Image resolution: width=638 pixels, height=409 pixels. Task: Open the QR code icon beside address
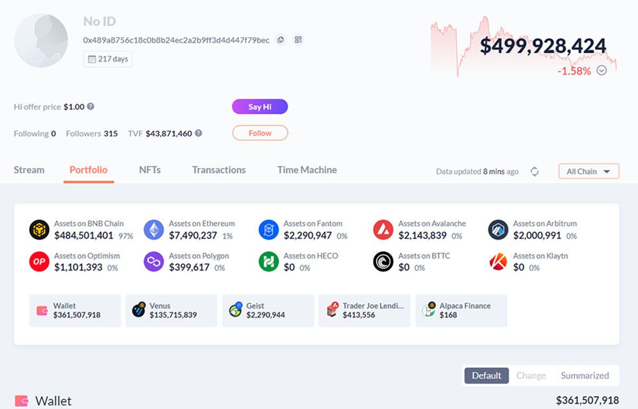coord(298,40)
